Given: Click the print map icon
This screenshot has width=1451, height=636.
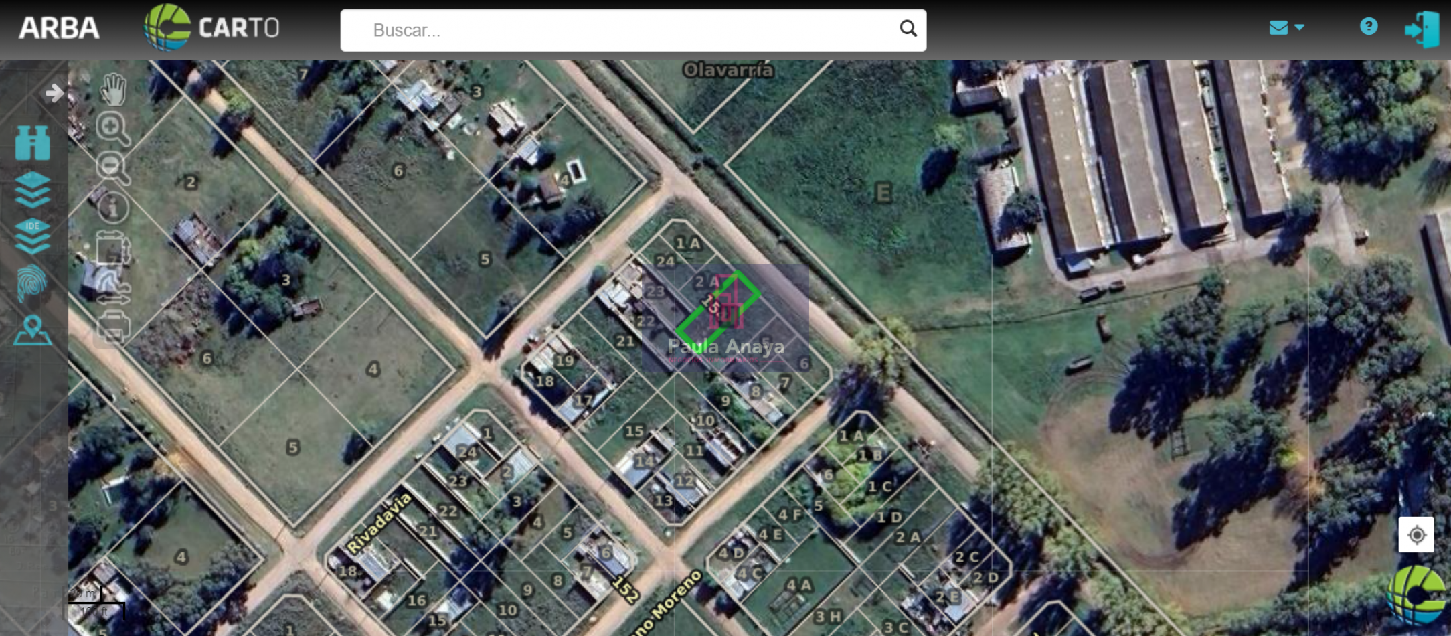Looking at the screenshot, I should (113, 327).
